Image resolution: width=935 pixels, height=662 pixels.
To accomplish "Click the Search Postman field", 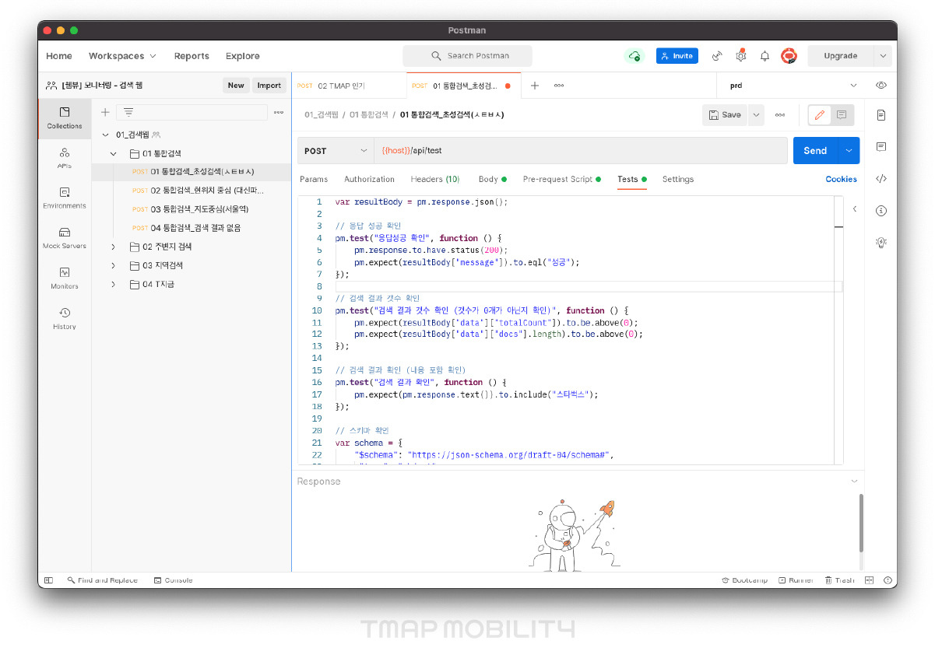I will (x=467, y=56).
